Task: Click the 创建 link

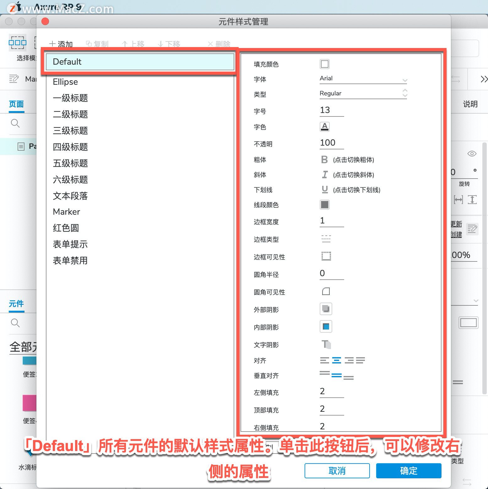Action: click(x=456, y=234)
